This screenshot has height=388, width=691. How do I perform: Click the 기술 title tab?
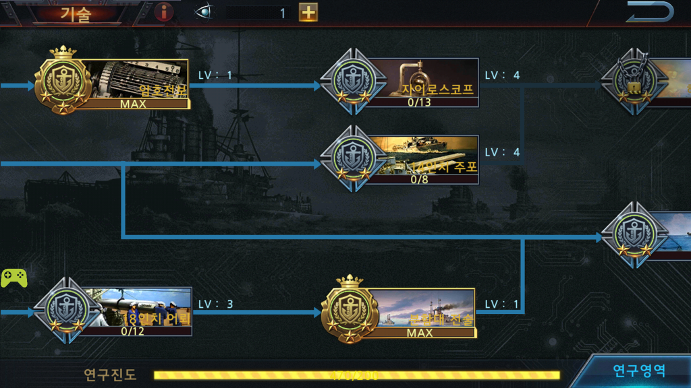pos(76,13)
